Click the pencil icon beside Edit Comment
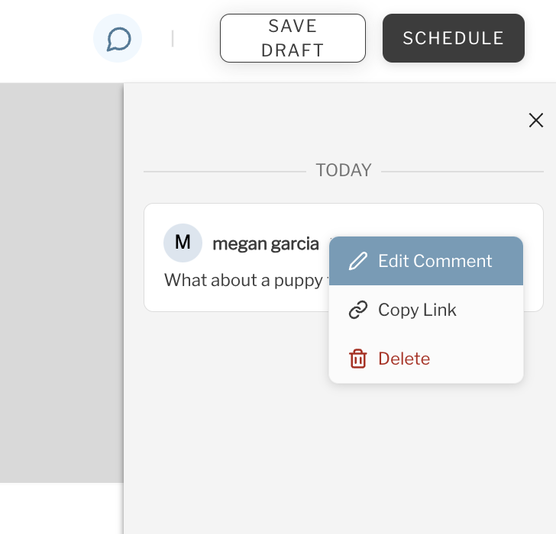 point(357,262)
